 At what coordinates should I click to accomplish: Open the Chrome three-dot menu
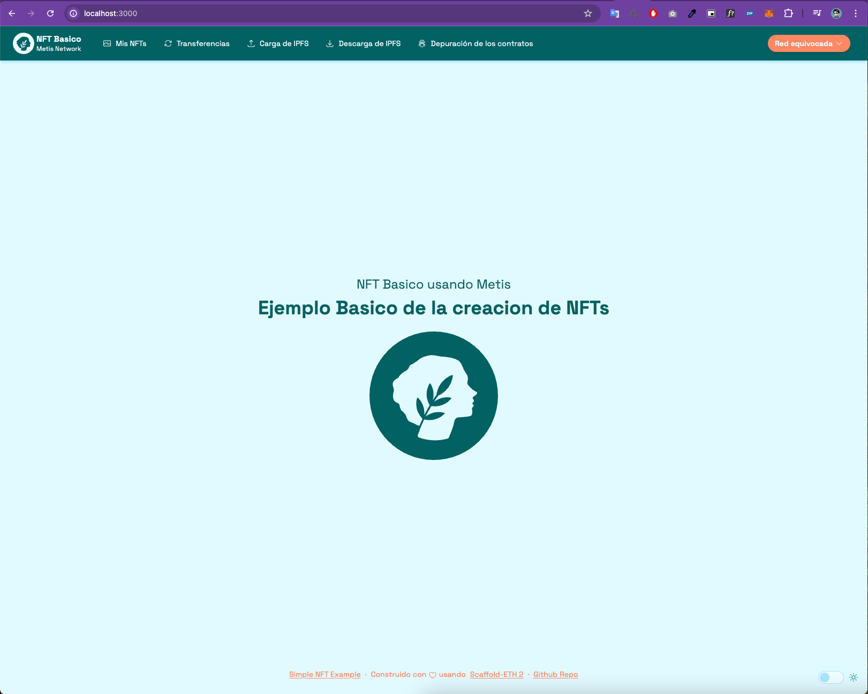click(856, 13)
